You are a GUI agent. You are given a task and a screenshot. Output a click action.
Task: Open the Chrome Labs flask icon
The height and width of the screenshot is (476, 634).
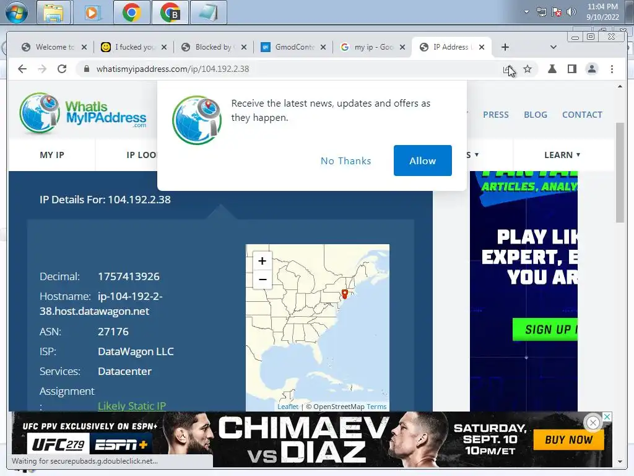tap(552, 69)
